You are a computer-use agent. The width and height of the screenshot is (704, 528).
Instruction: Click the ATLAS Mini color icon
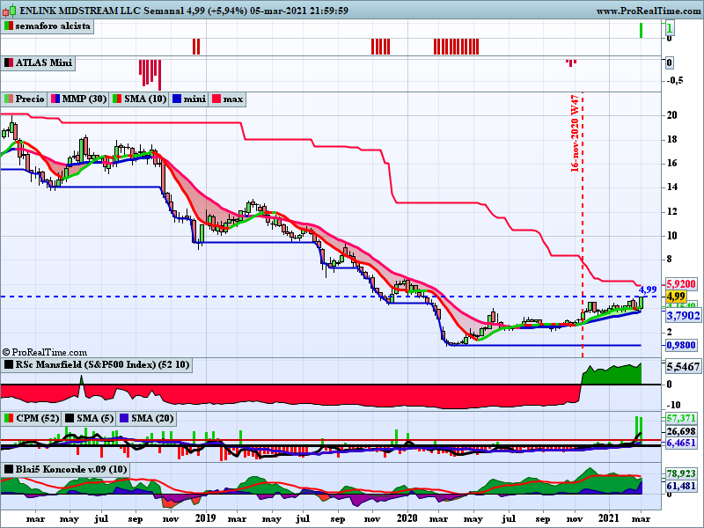pos(8,62)
